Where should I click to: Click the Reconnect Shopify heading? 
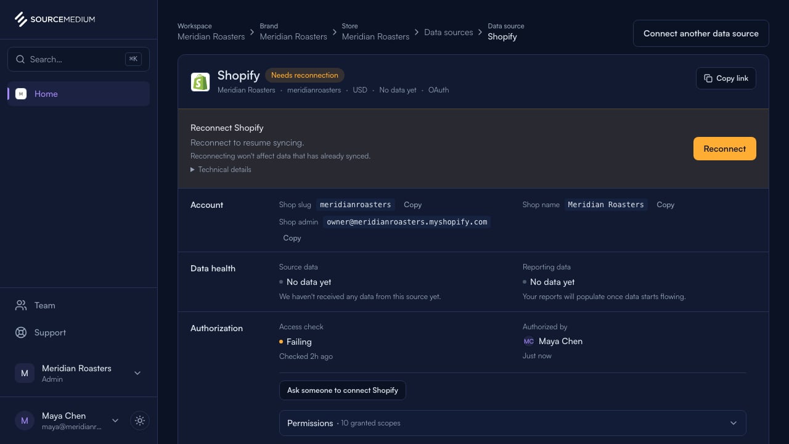(227, 128)
